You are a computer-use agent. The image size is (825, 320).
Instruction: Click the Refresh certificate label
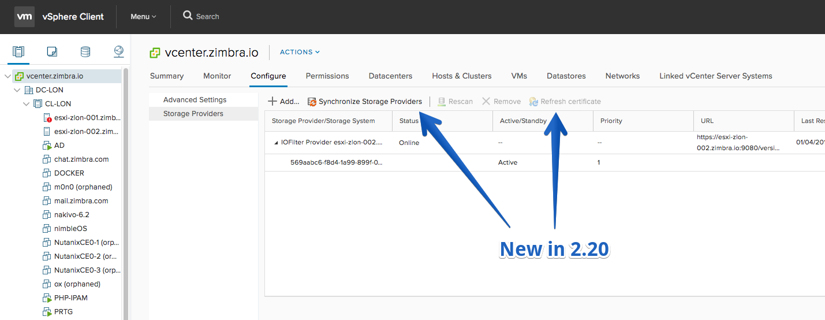(570, 102)
